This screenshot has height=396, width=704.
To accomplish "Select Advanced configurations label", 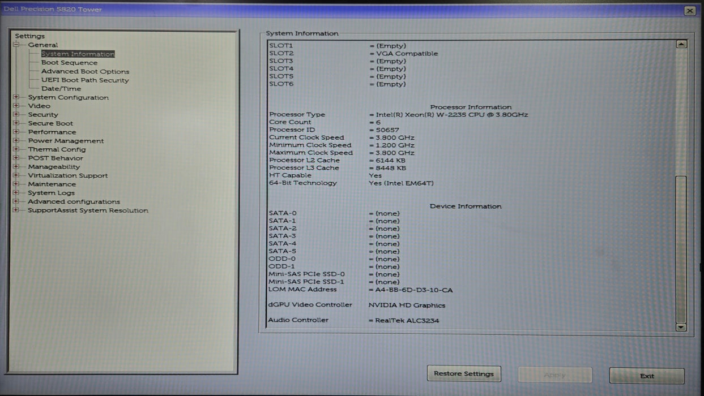I will (74, 201).
